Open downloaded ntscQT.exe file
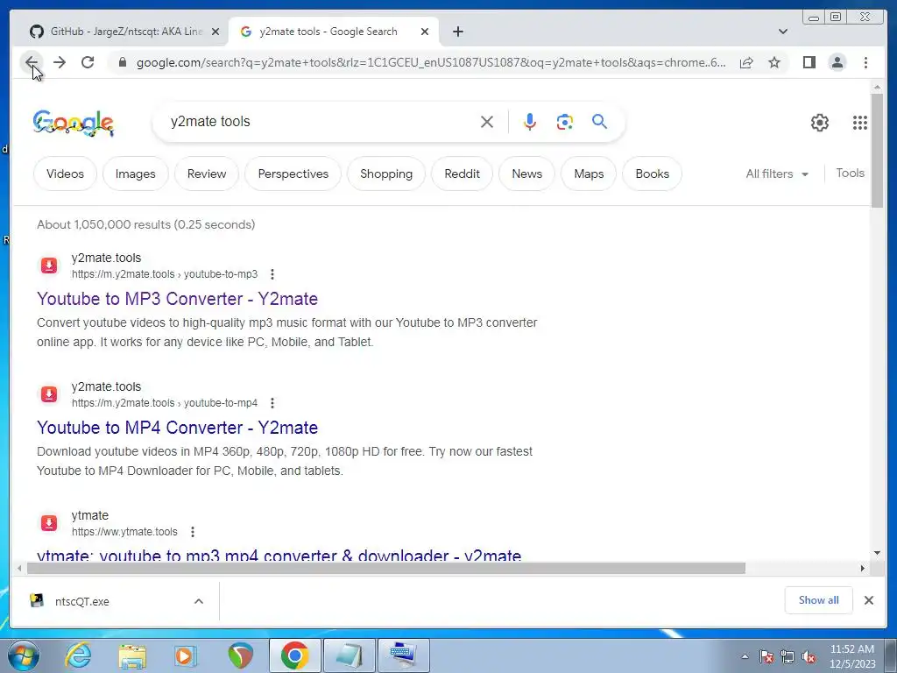This screenshot has width=897, height=673. [x=81, y=601]
